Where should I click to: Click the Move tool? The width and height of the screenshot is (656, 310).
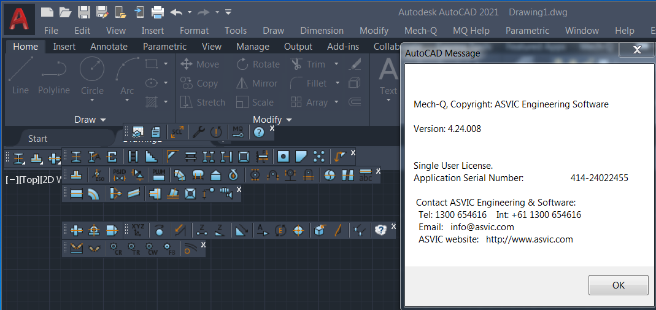point(199,64)
